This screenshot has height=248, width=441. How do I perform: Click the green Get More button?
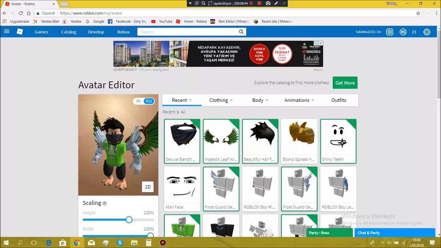point(345,83)
